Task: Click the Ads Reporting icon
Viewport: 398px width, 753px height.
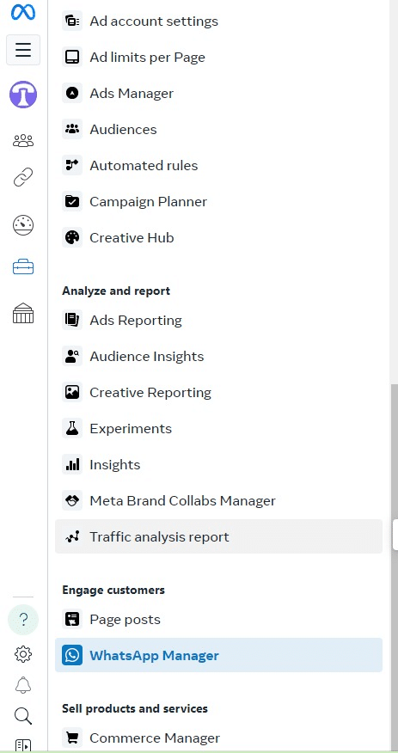Action: 72,320
